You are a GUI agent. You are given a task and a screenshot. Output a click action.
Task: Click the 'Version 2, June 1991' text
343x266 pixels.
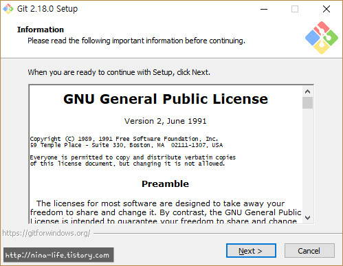coord(166,121)
